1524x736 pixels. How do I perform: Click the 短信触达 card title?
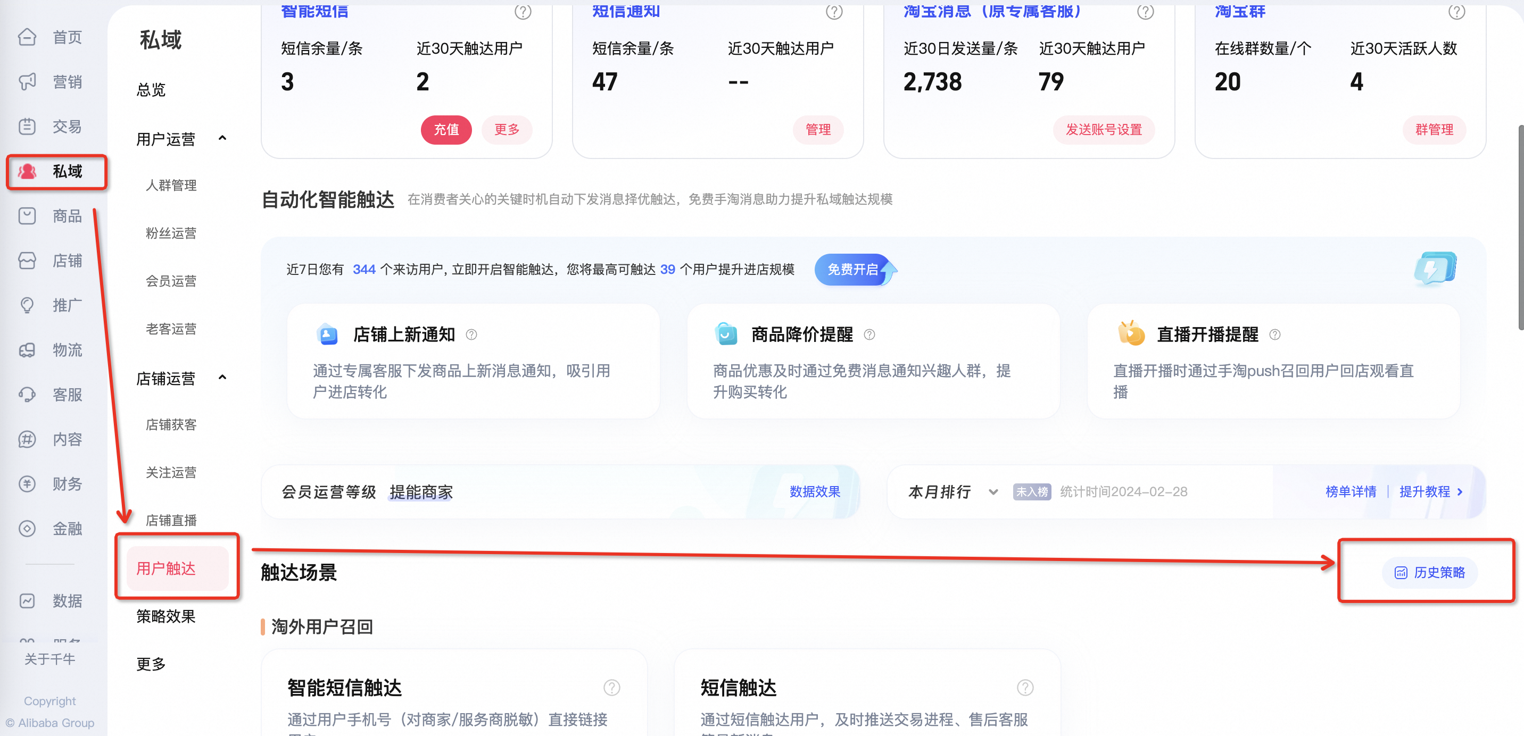point(739,688)
